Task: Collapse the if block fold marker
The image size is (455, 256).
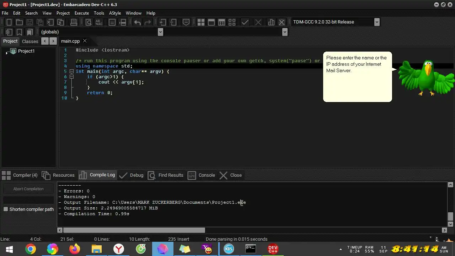Action: (71, 77)
